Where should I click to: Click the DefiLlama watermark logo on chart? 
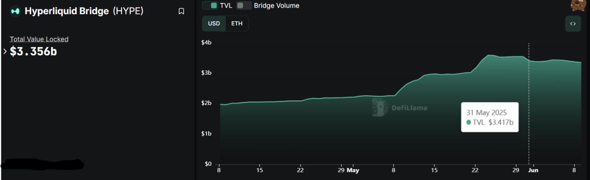[x=380, y=107]
